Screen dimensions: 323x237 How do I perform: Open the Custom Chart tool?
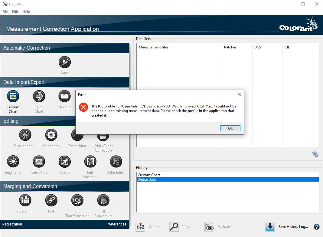tap(13, 96)
